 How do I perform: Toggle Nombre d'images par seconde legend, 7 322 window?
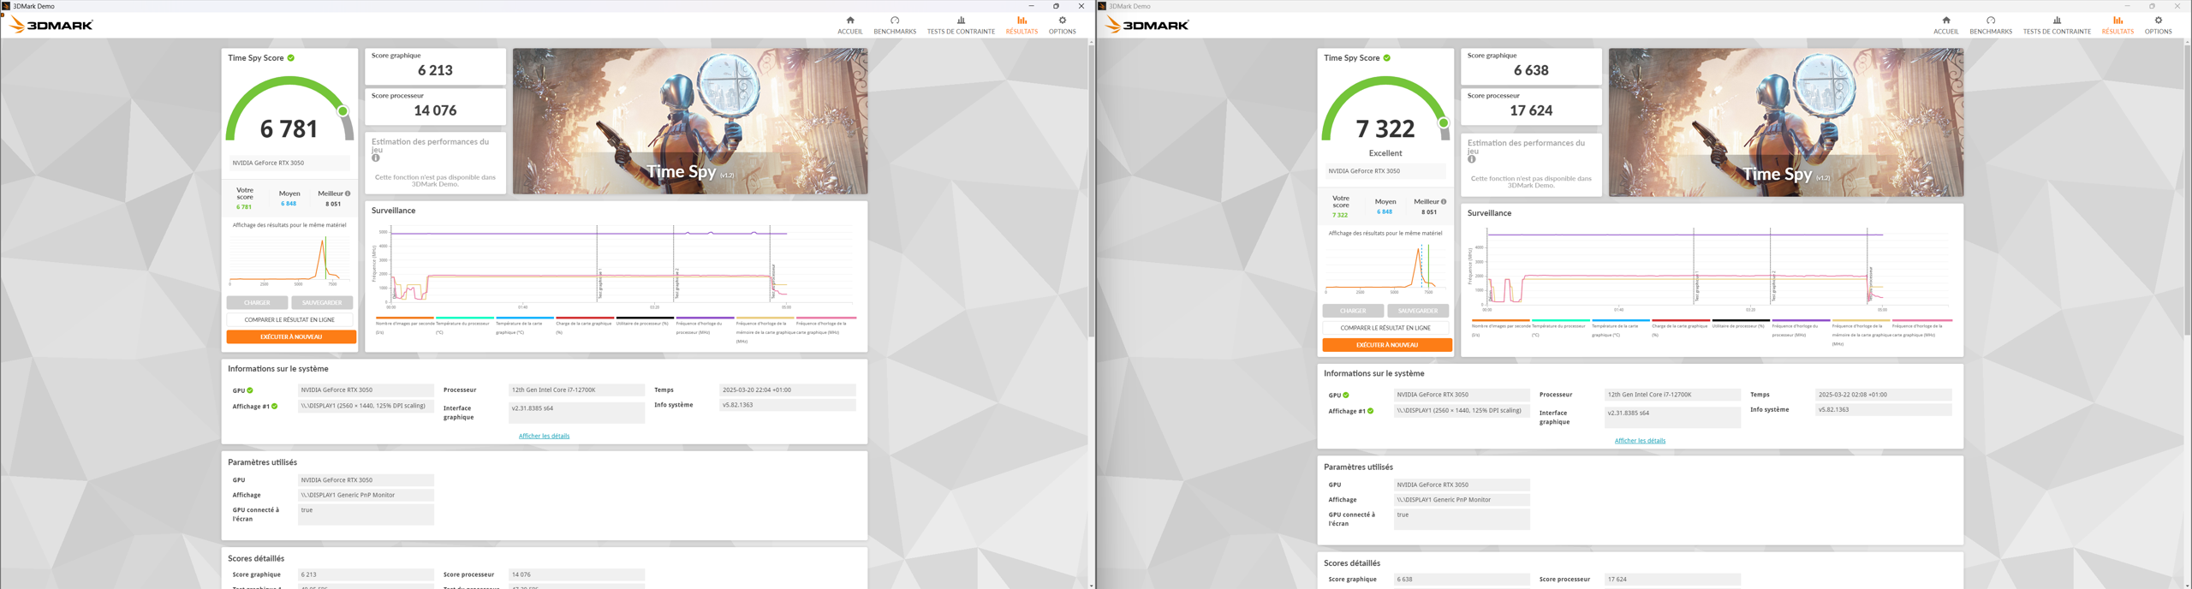[1501, 330]
